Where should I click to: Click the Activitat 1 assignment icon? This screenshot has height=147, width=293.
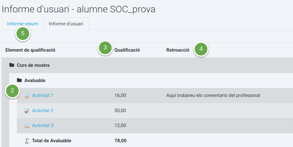pos(27,95)
